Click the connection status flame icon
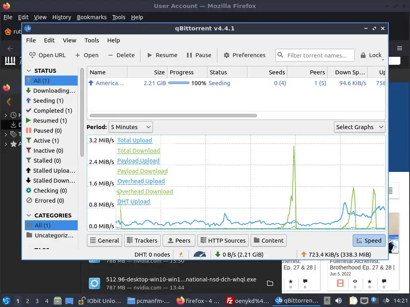 181,254
